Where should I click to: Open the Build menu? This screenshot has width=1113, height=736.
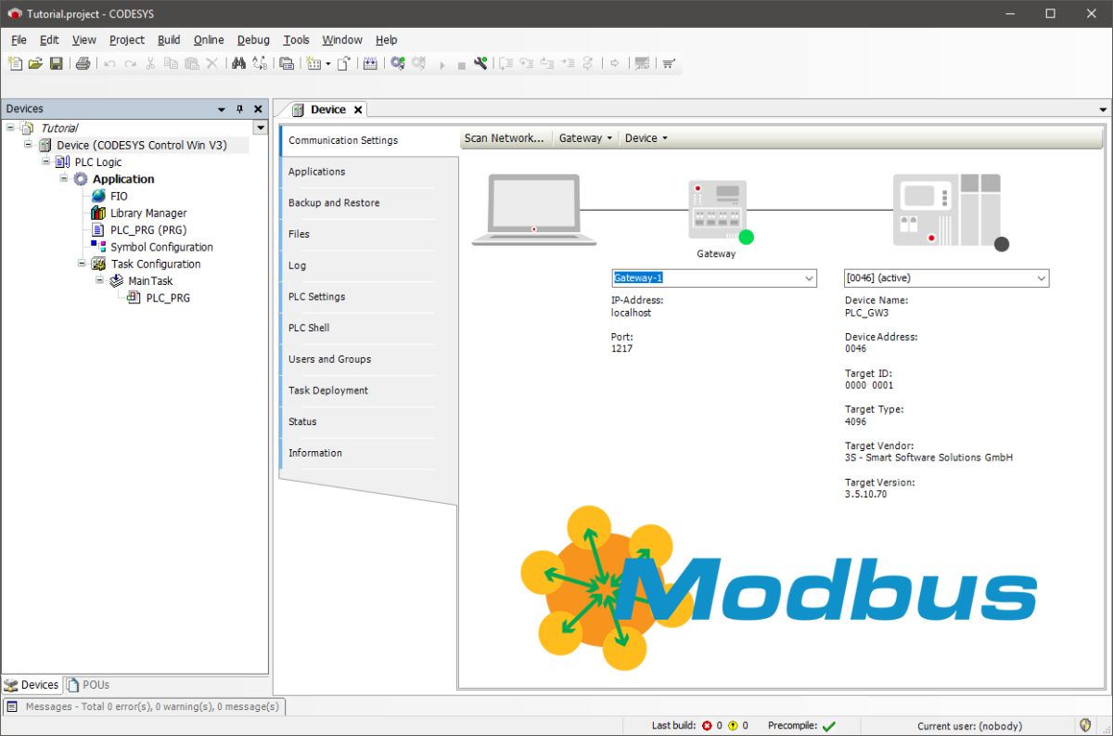(x=169, y=40)
